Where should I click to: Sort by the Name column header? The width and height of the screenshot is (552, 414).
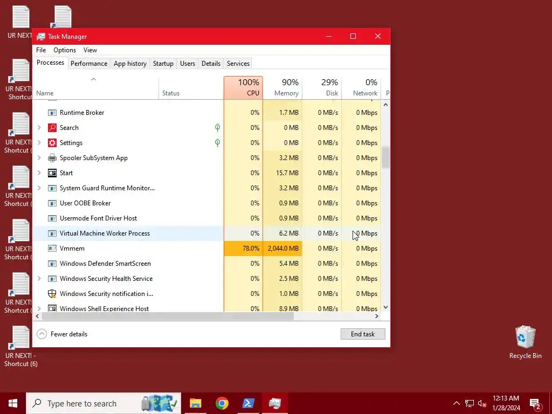tap(95, 88)
